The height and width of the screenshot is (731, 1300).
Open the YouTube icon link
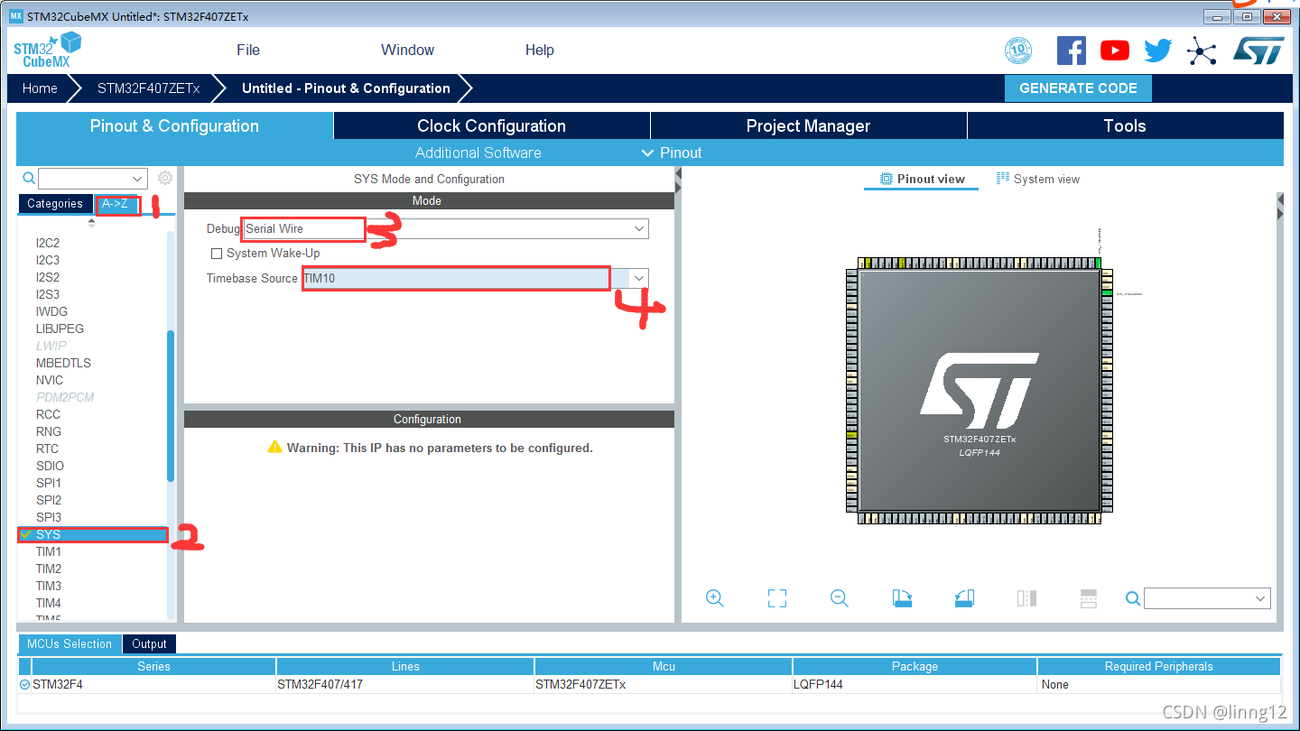(1114, 51)
